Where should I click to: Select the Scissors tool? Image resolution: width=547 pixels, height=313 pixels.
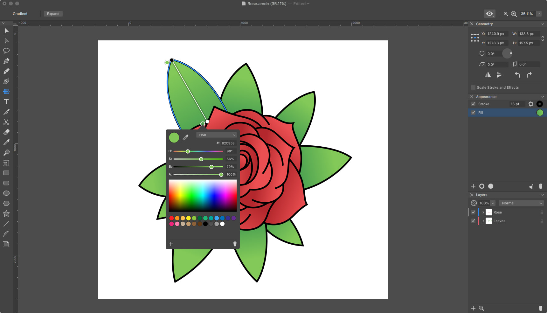(x=6, y=122)
